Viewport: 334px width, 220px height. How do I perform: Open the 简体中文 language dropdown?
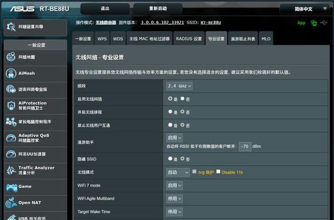(304, 9)
